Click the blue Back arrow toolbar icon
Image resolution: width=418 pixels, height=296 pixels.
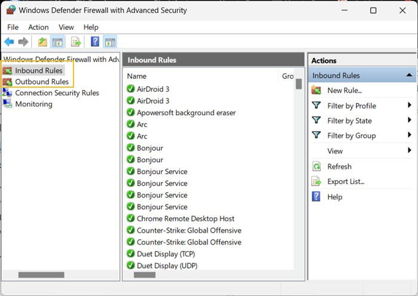[9, 42]
